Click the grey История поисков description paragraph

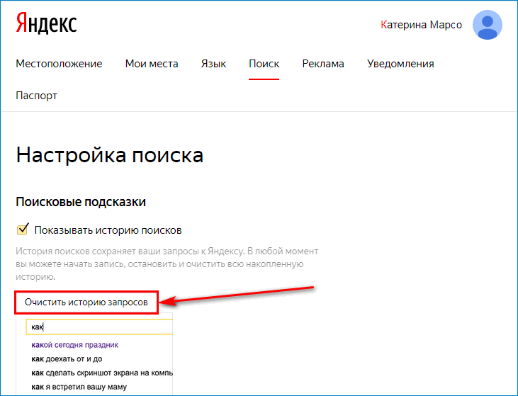click(x=167, y=264)
